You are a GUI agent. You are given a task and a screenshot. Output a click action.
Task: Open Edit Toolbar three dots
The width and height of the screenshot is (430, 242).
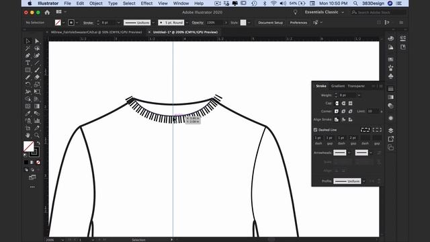pyautogui.click(x=32, y=187)
